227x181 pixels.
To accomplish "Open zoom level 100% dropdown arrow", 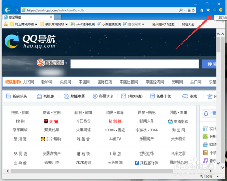I will [218, 176].
